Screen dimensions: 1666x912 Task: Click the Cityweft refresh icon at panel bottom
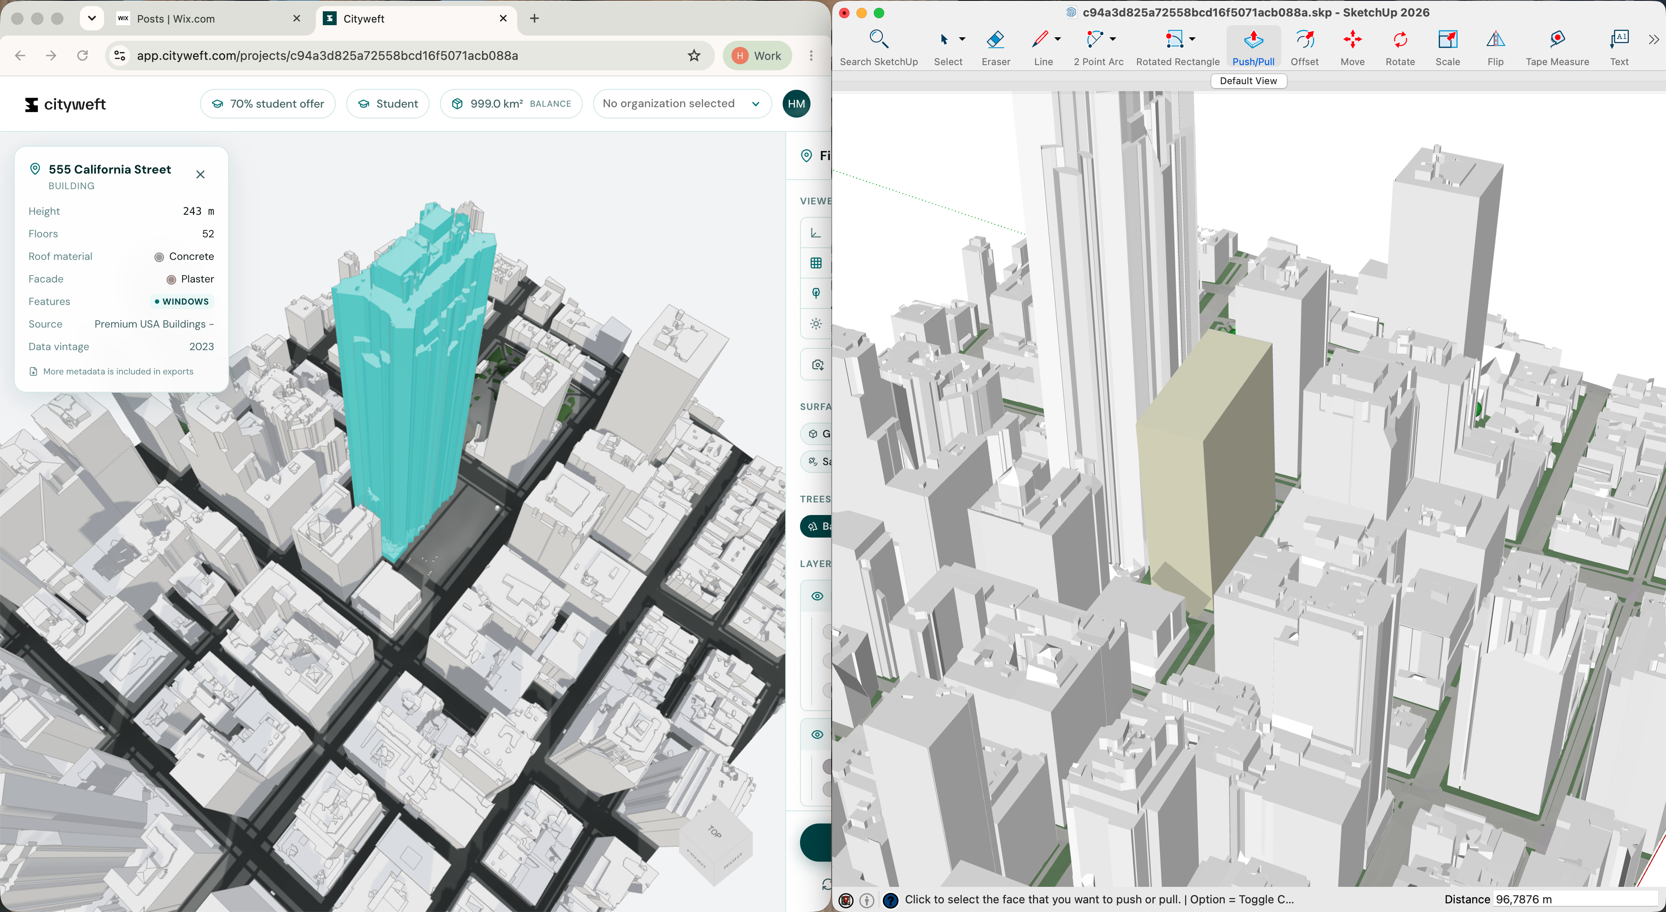click(x=826, y=884)
